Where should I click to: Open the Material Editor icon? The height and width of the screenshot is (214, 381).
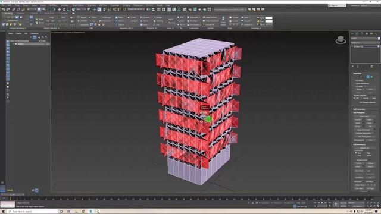point(184,10)
